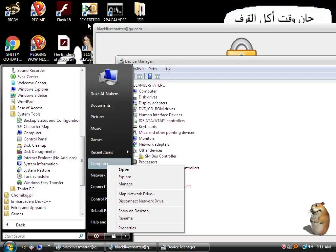
Task: Open the Help menu in Device Manager
Action: [x=166, y=68]
